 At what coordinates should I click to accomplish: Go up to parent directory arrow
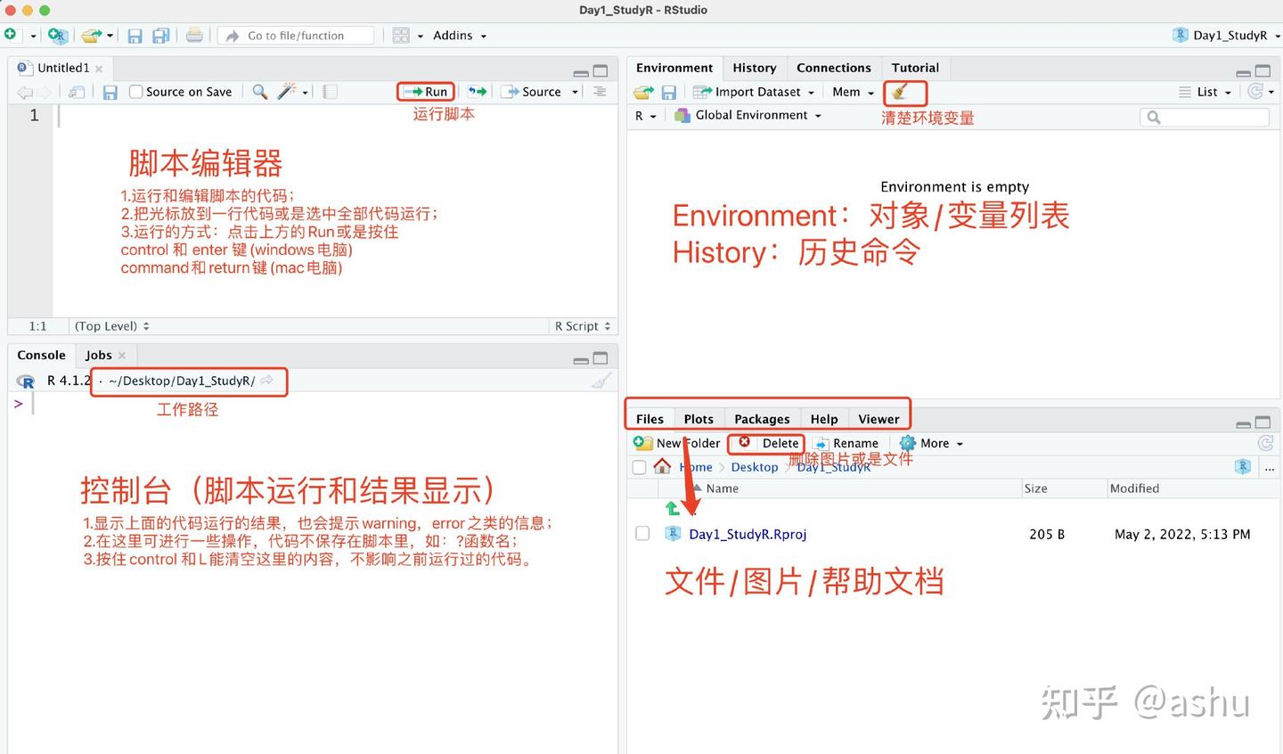click(673, 509)
